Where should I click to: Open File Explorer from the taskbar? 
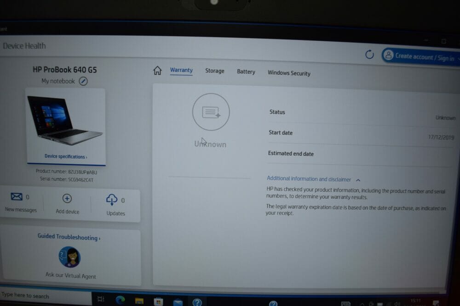[x=139, y=301]
